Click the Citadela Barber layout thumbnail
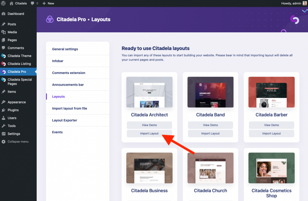This screenshot has width=308, height=201. 271,92
